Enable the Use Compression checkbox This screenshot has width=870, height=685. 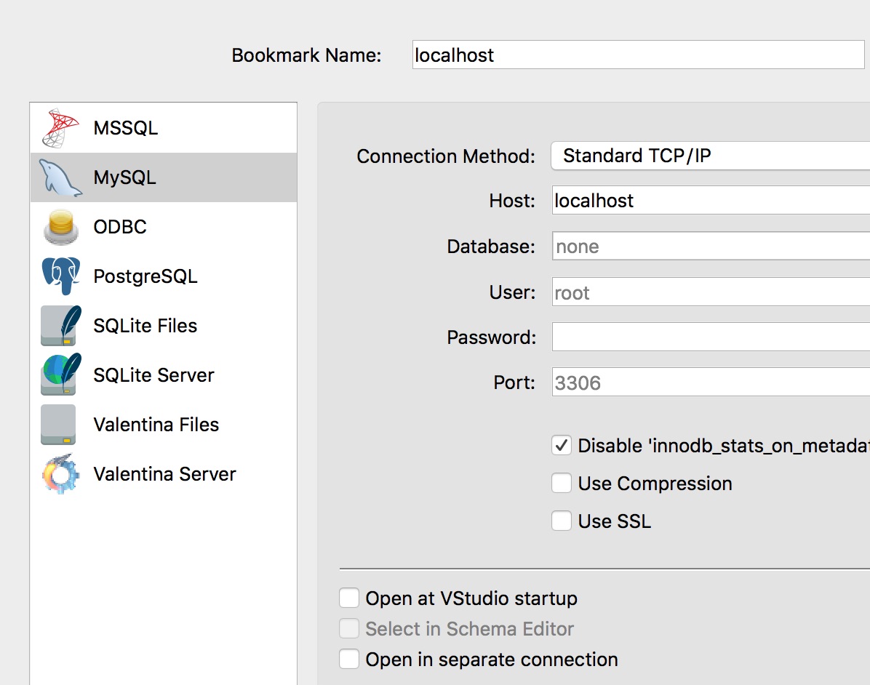click(562, 483)
